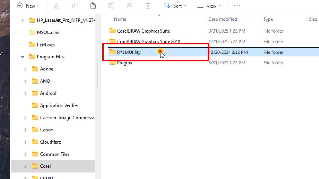Image resolution: width=319 pixels, height=179 pixels.
Task: Expand the Corel folder in navigation pane
Action: point(26,166)
